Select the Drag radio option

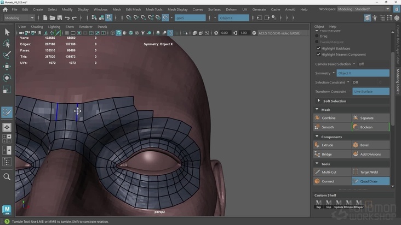click(x=317, y=36)
